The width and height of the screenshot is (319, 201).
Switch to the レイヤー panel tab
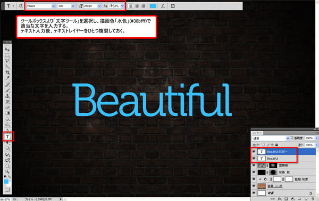point(257,133)
